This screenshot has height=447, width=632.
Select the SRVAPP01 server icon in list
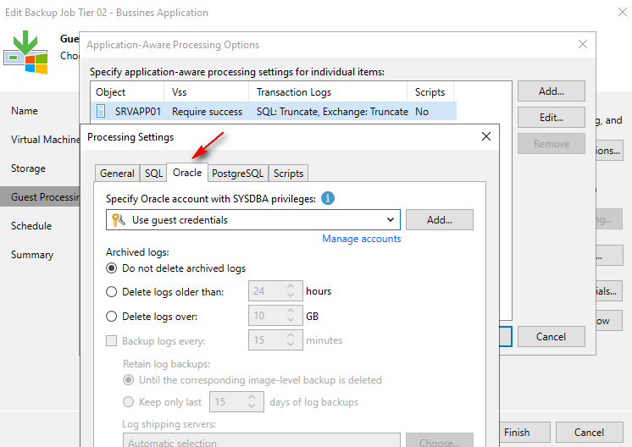[x=101, y=111]
